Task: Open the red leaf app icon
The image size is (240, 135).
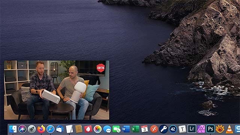Action: pyautogui.click(x=88, y=129)
